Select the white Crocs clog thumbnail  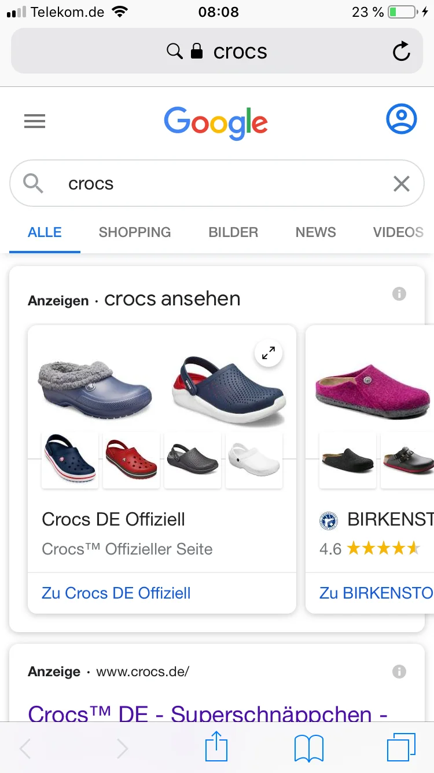[253, 460]
